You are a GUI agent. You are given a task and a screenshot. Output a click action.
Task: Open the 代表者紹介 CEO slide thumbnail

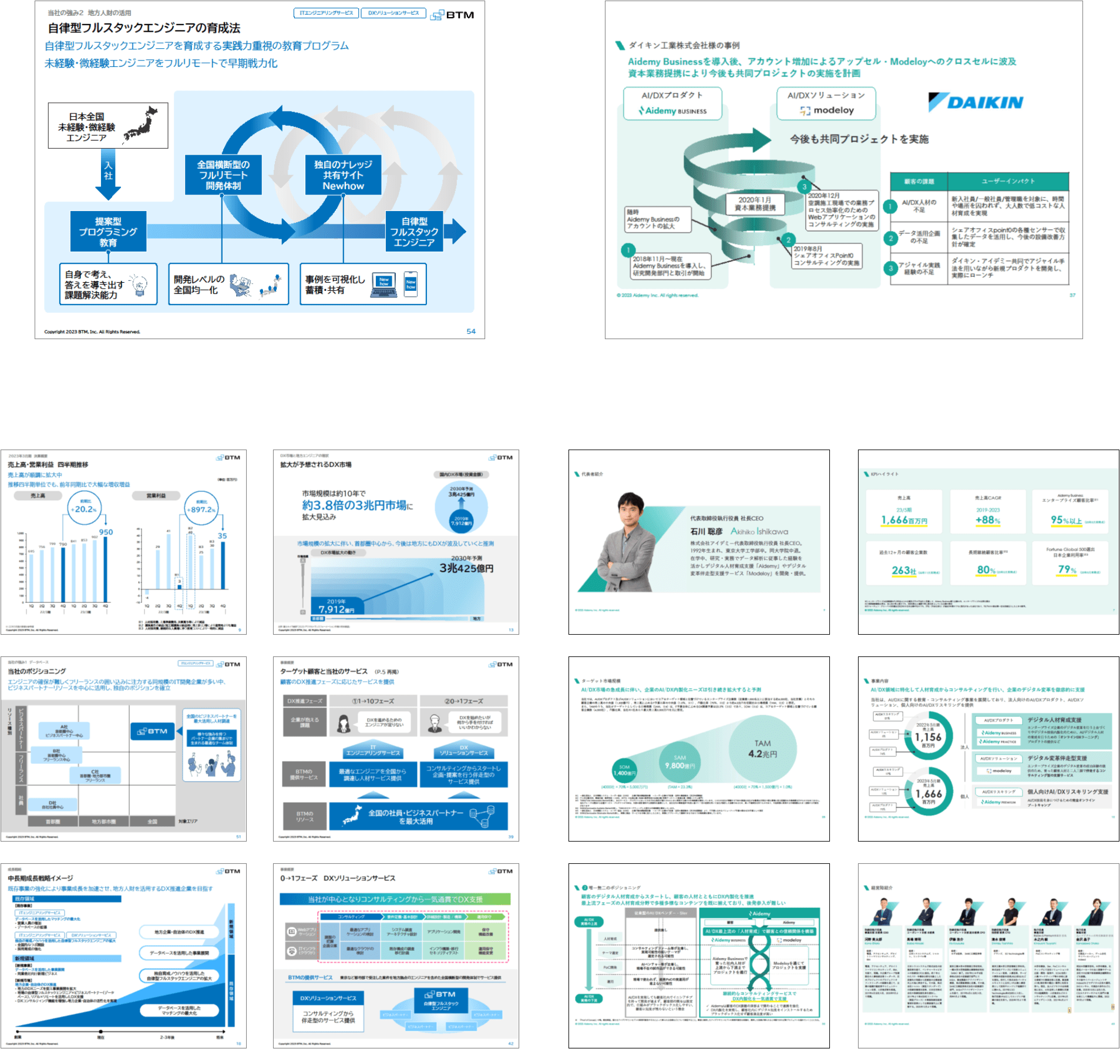click(x=699, y=542)
